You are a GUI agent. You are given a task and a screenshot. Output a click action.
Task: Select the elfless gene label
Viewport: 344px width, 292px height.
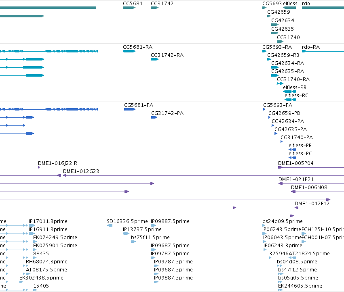(290, 4)
